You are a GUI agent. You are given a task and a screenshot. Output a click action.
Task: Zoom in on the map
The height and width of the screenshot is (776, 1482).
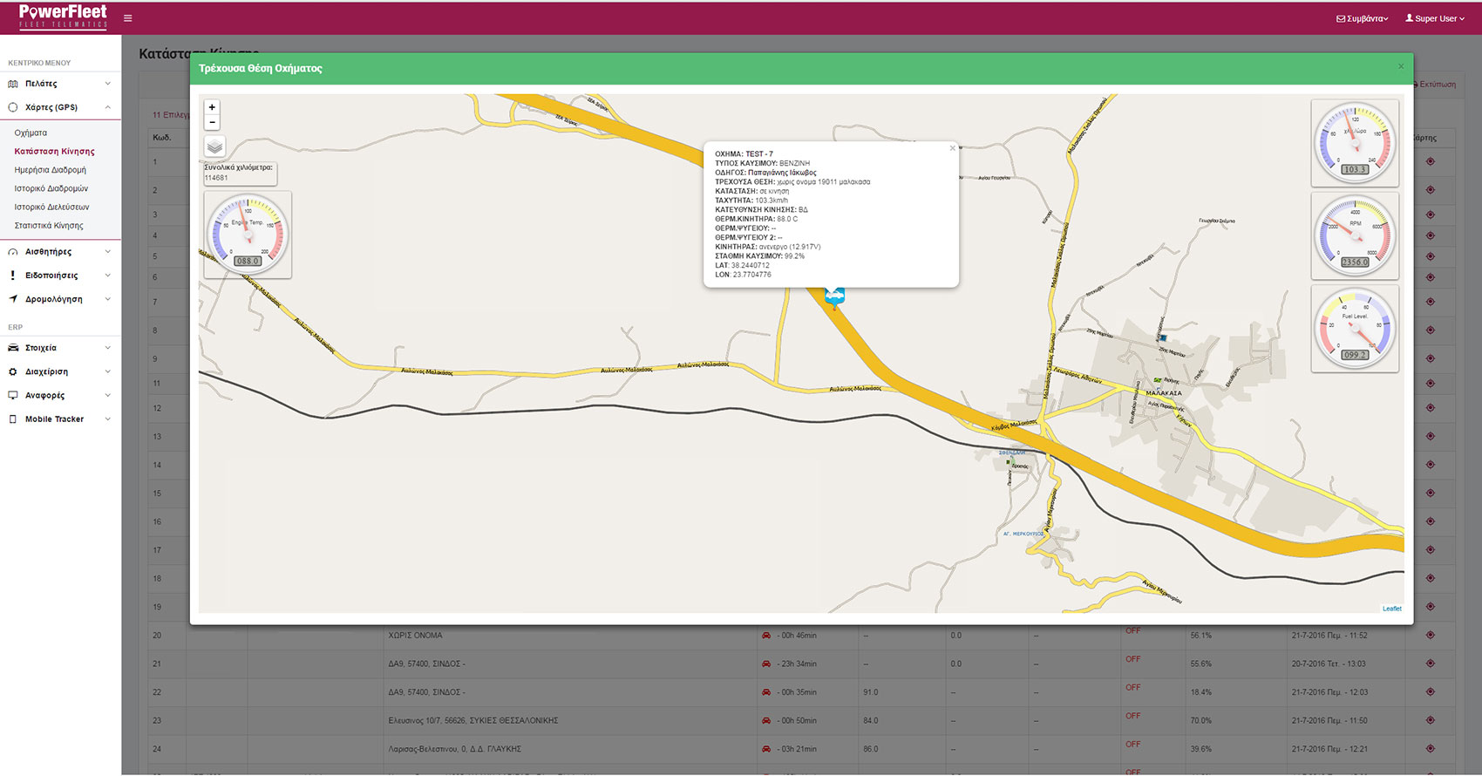[212, 107]
